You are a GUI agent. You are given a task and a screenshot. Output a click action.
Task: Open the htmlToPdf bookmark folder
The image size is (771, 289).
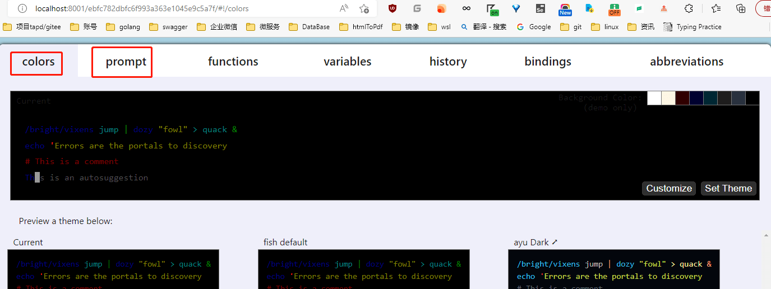(x=361, y=27)
